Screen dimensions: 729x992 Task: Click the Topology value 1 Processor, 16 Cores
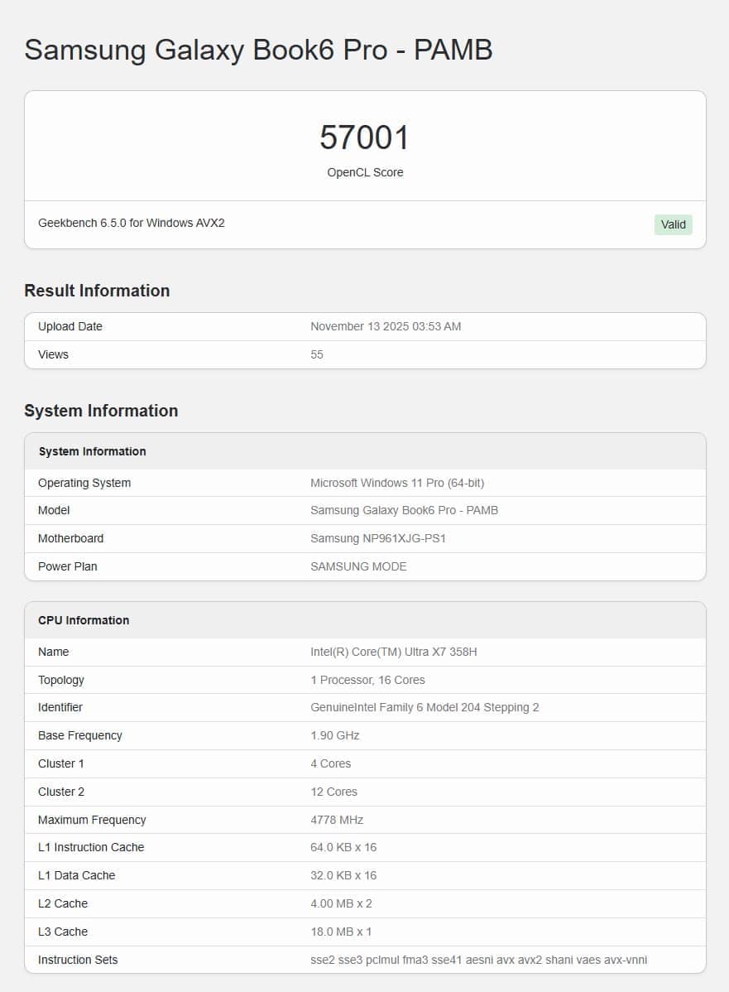(x=367, y=680)
